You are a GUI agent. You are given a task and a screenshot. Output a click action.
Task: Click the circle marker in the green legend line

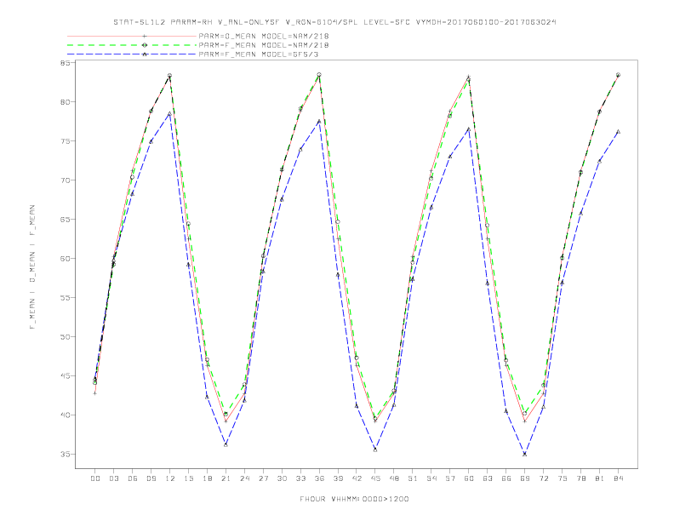[145, 45]
